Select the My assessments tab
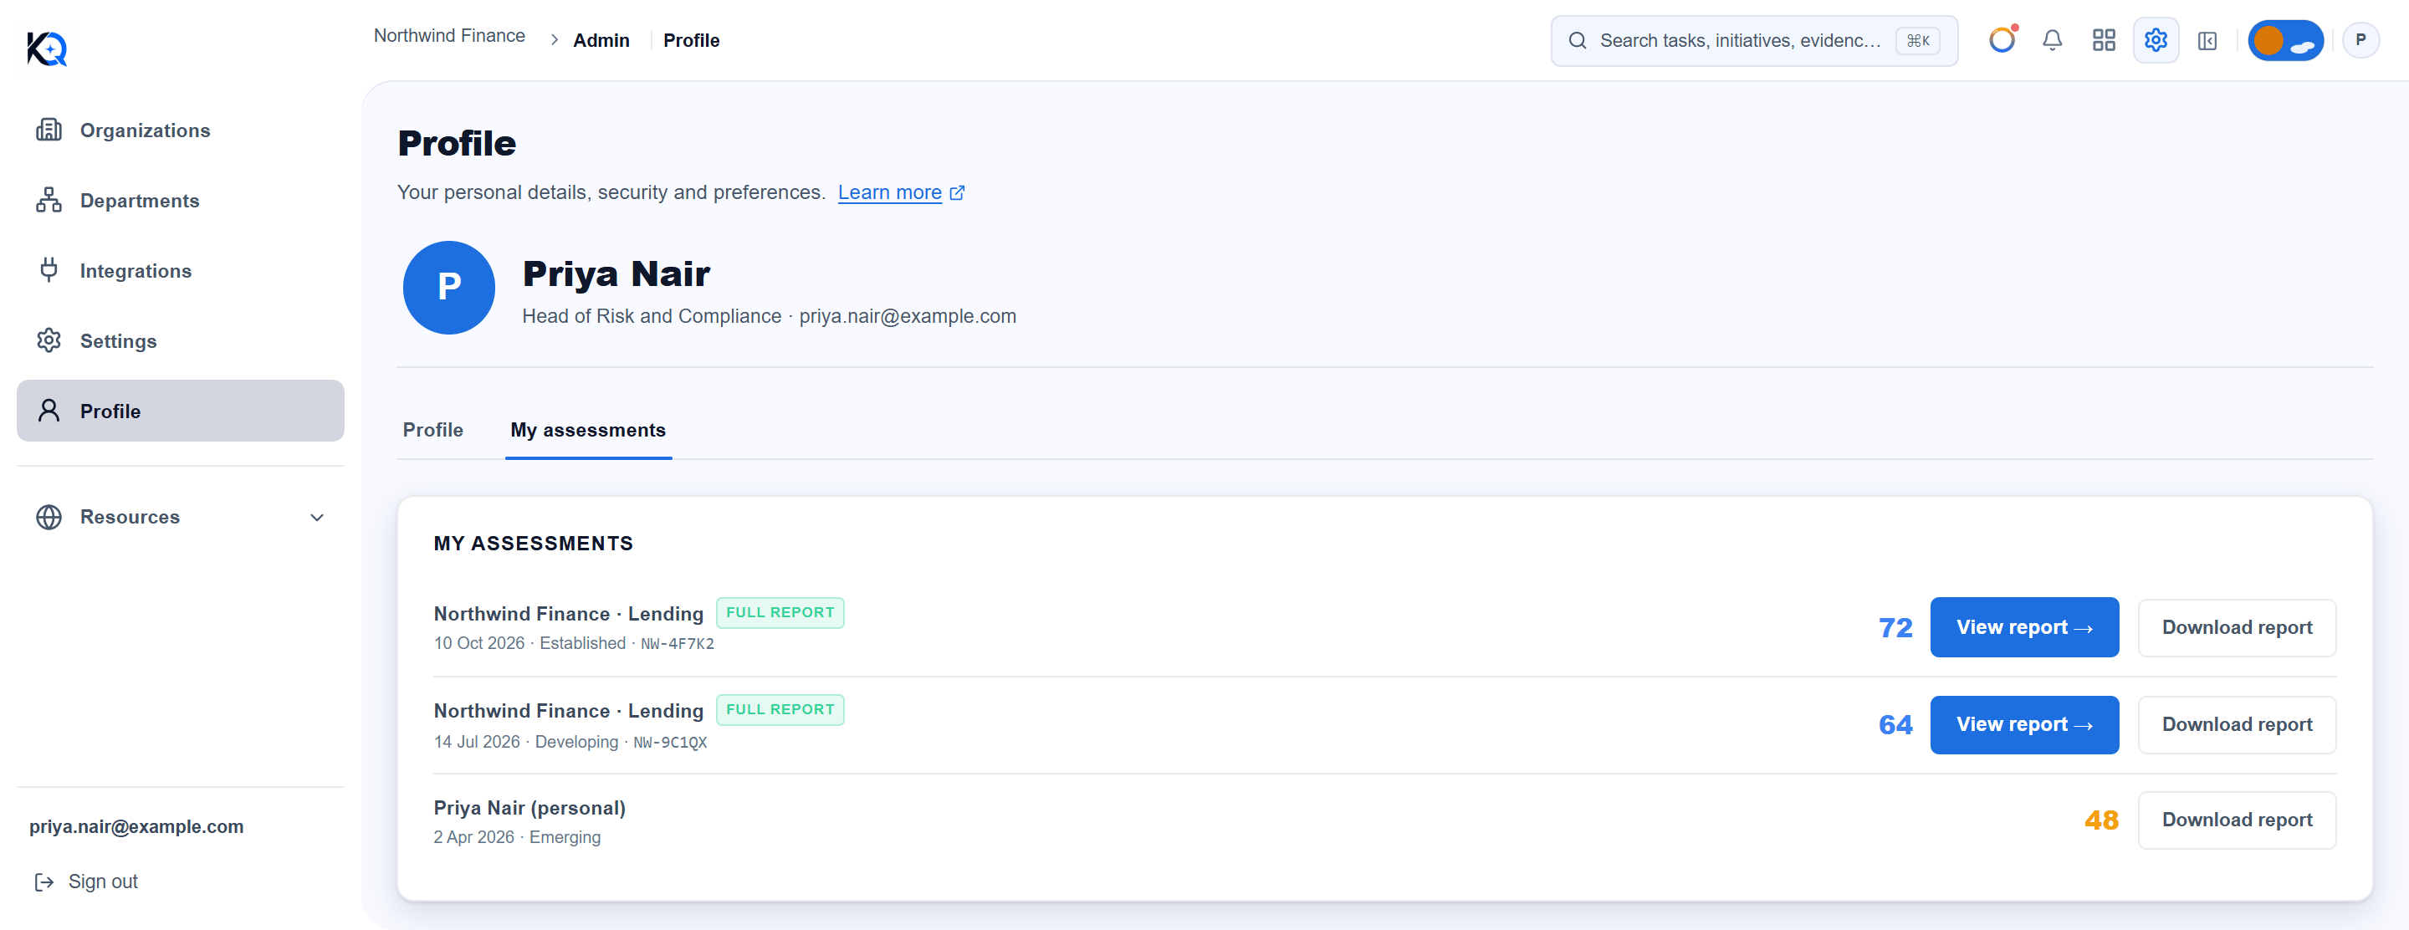Image resolution: width=2409 pixels, height=930 pixels. 588,430
